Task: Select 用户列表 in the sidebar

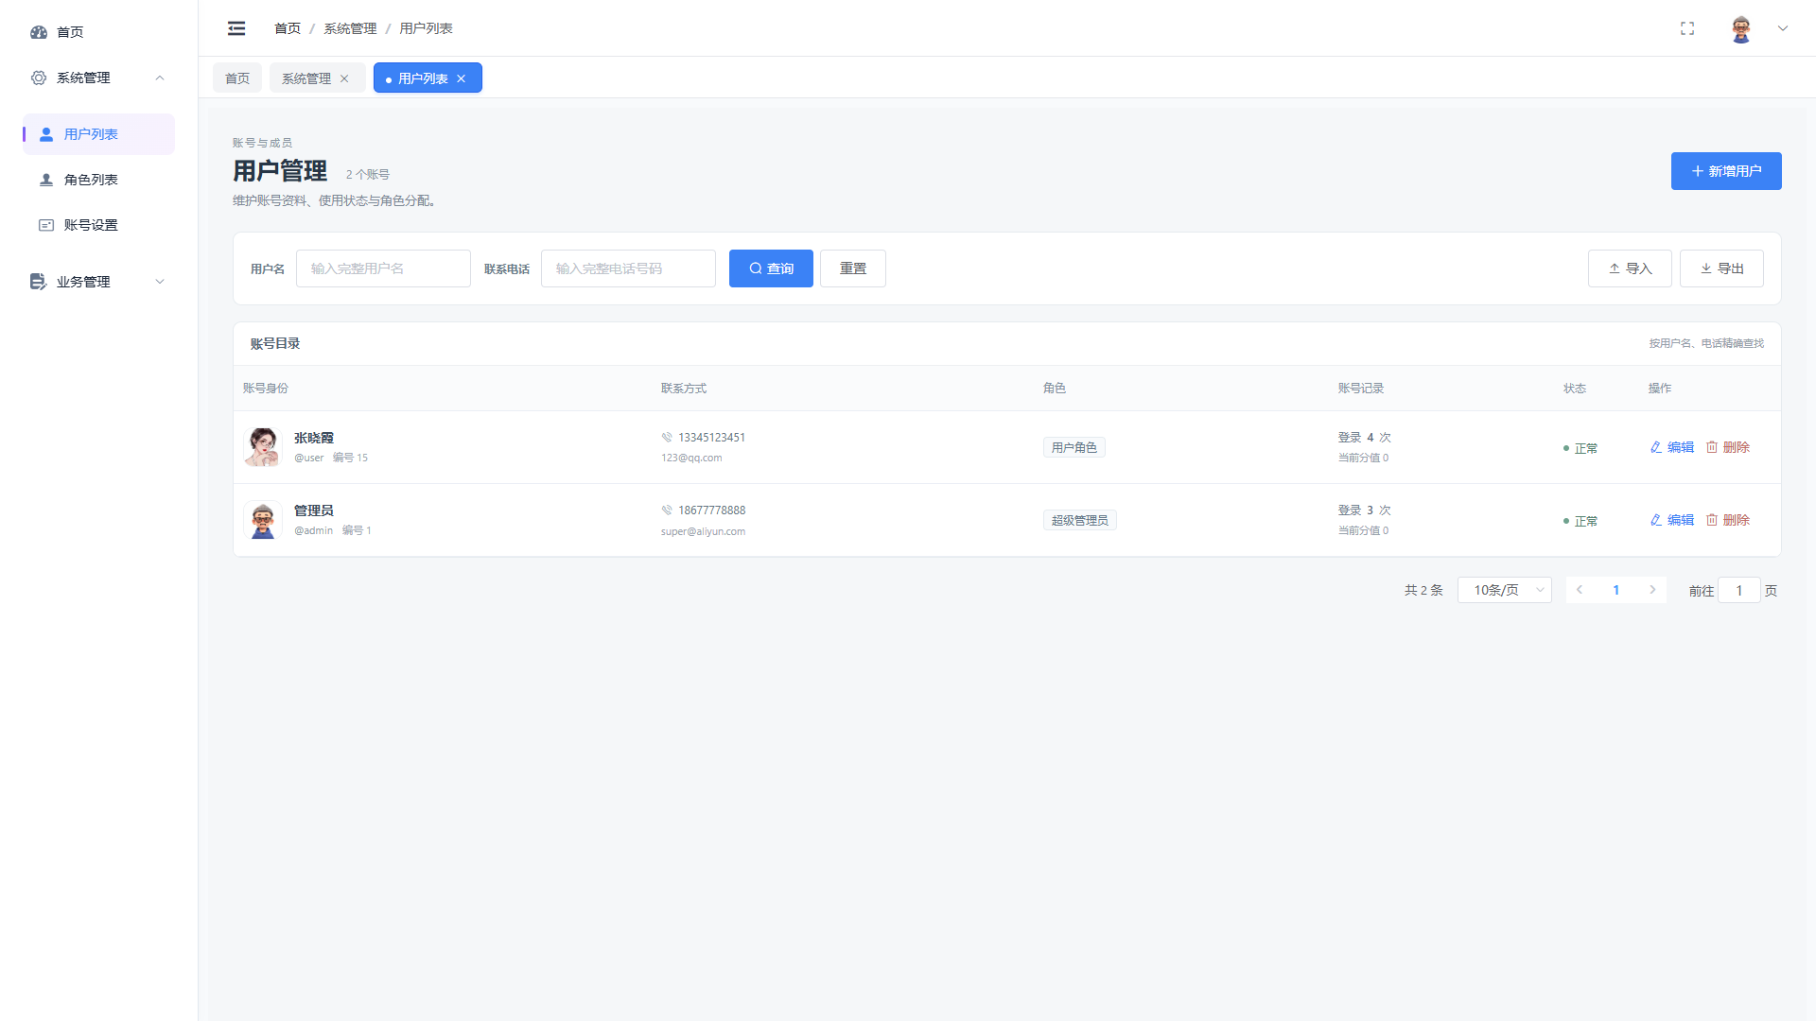Action: 99,134
